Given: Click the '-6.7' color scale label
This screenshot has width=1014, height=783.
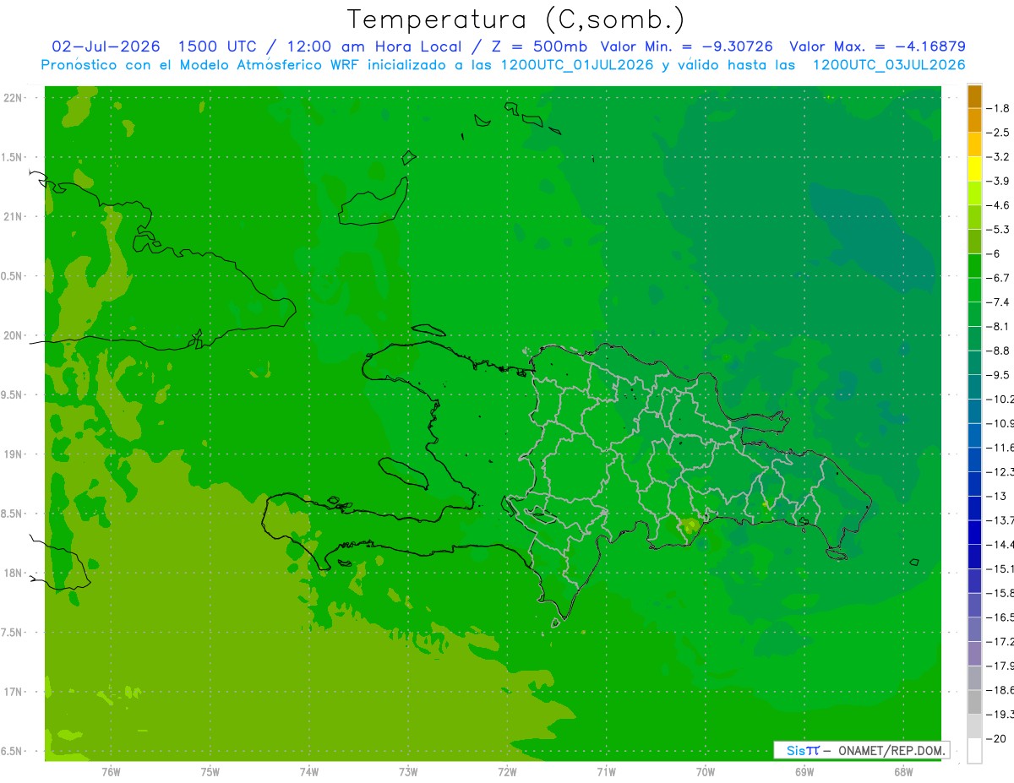Looking at the screenshot, I should 999,278.
